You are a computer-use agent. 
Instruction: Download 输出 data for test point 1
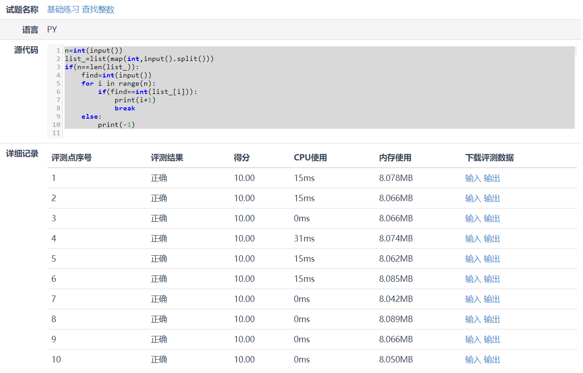pyautogui.click(x=492, y=178)
